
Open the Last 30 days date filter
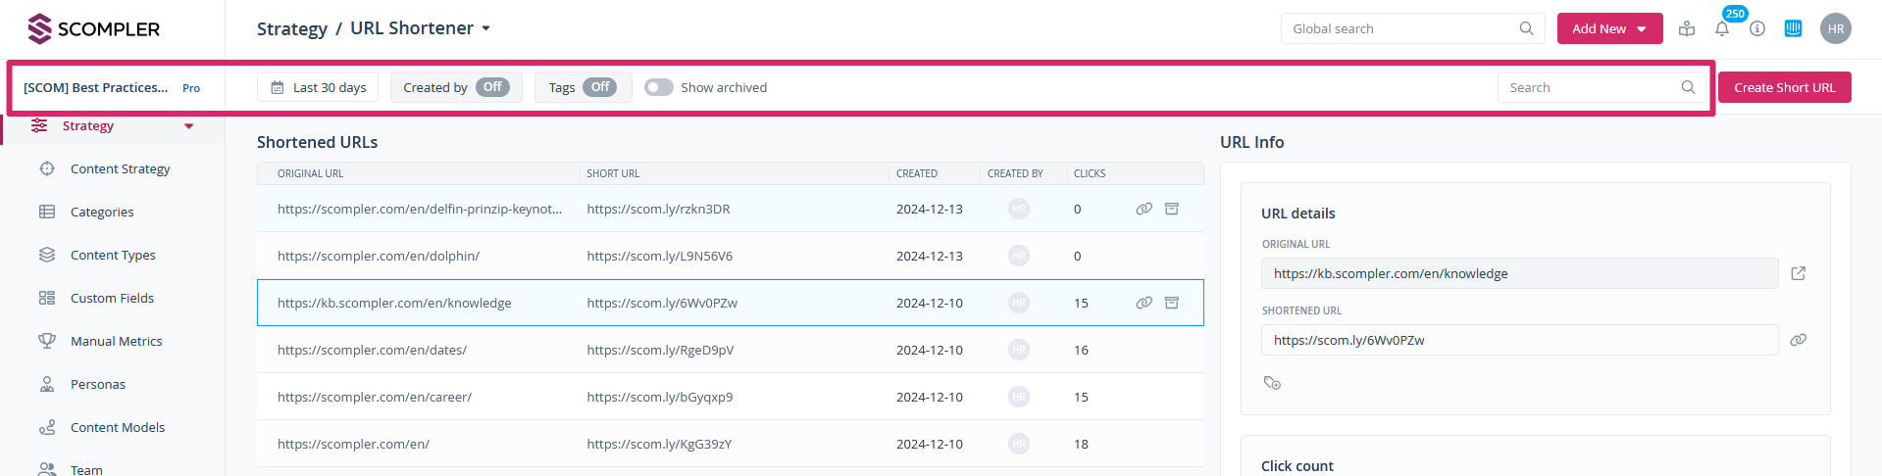pos(319,87)
